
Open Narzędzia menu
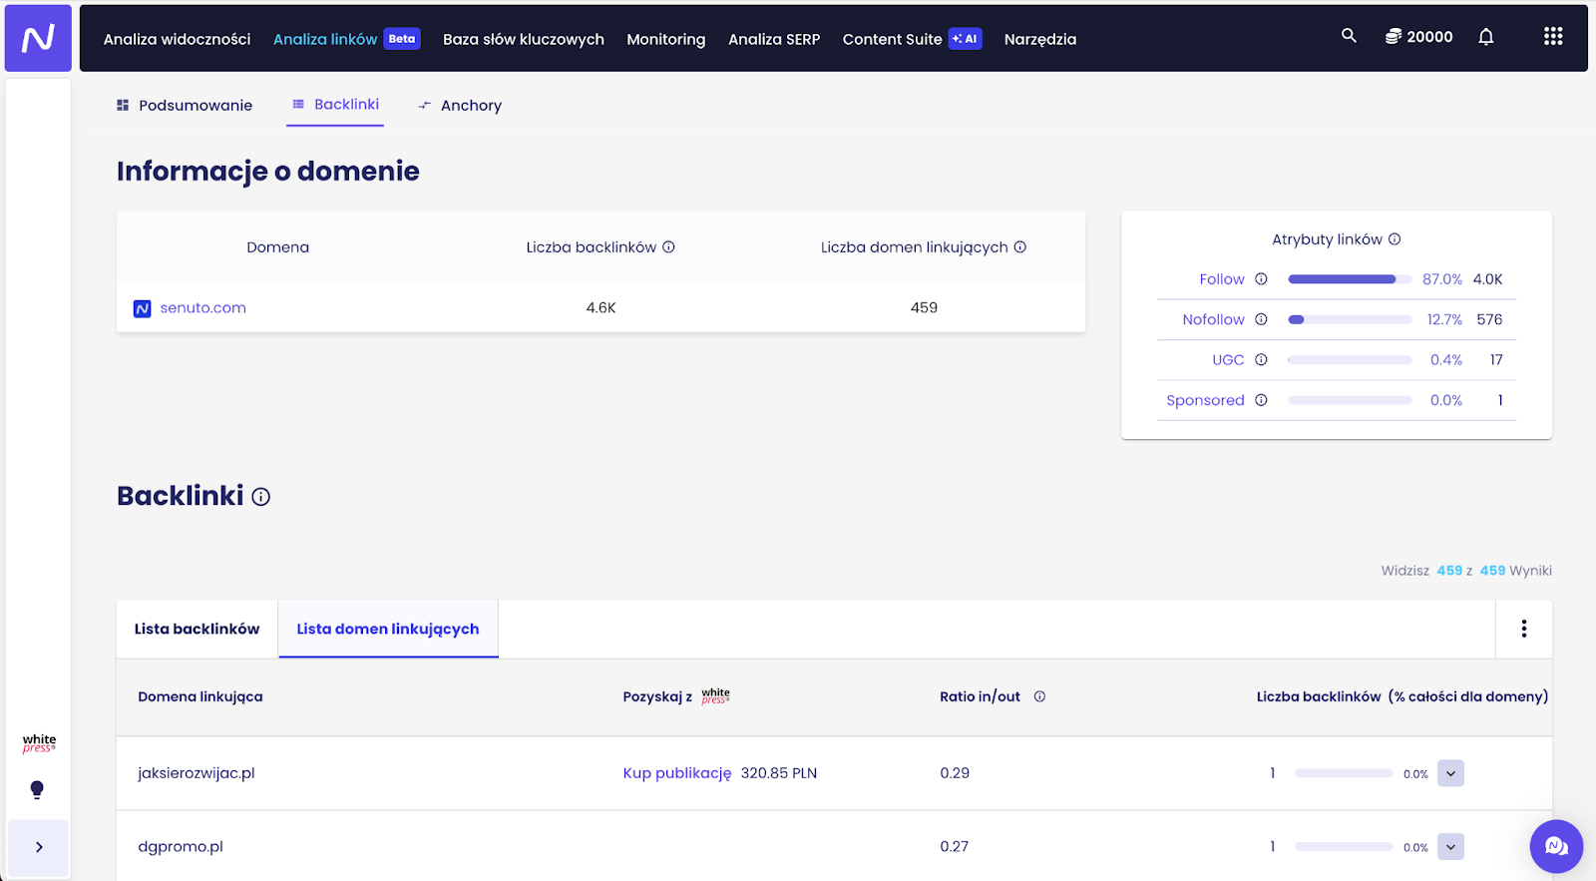tap(1040, 39)
